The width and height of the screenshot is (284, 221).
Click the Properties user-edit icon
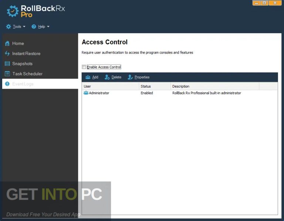pos(130,77)
